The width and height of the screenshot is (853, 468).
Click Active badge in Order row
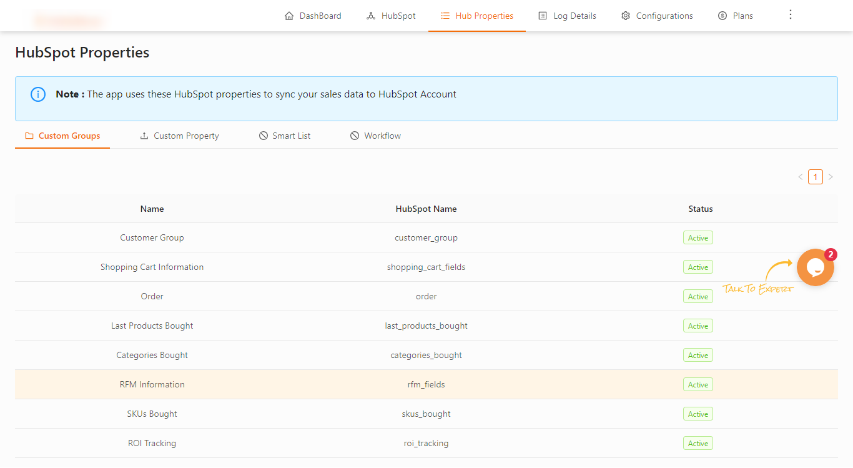698,296
